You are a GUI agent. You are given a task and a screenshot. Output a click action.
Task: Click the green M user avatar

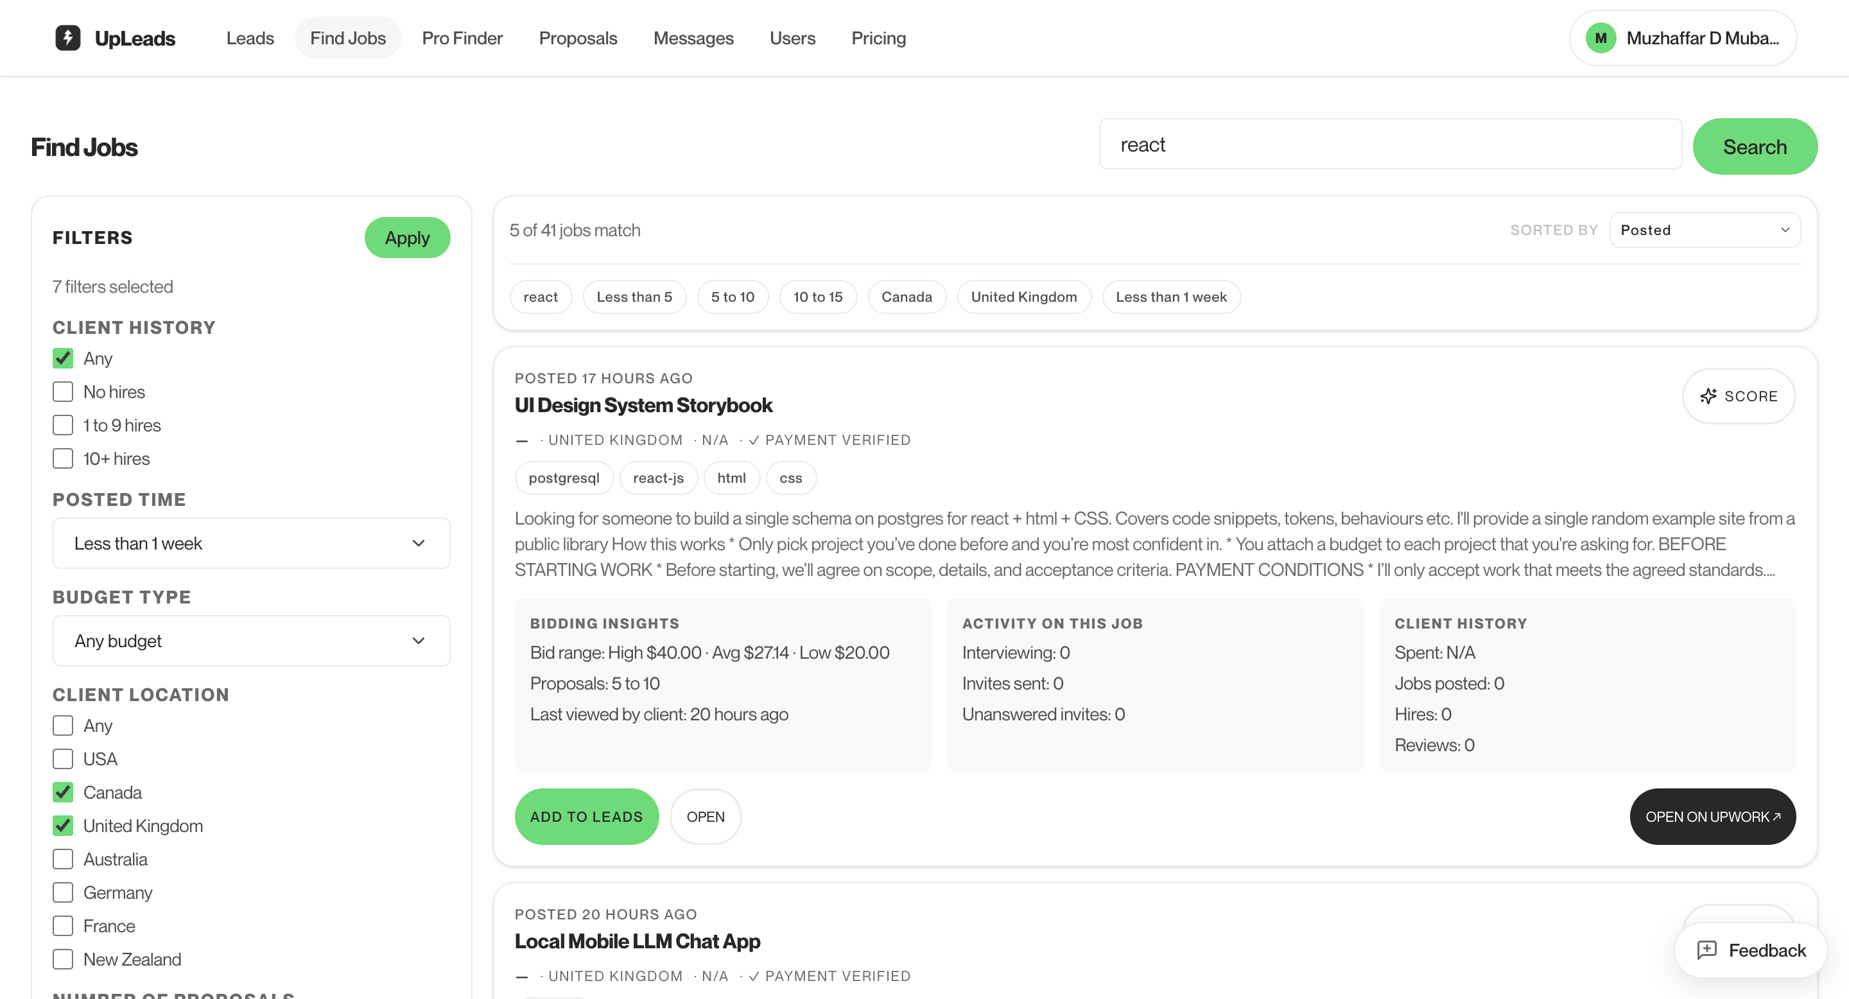click(x=1601, y=38)
